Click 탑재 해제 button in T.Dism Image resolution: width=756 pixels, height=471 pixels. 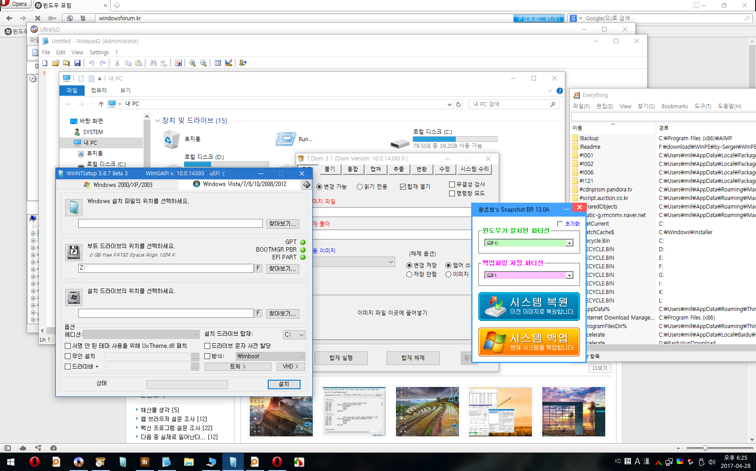(413, 358)
